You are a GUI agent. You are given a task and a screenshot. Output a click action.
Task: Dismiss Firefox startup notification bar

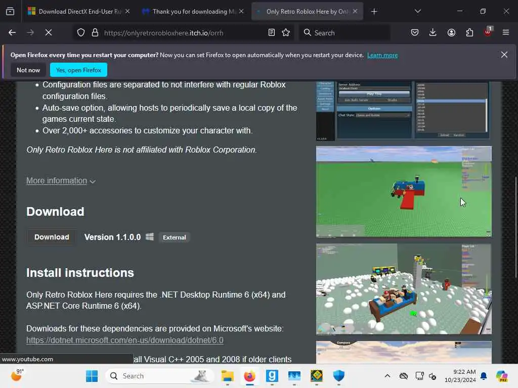tap(504, 55)
